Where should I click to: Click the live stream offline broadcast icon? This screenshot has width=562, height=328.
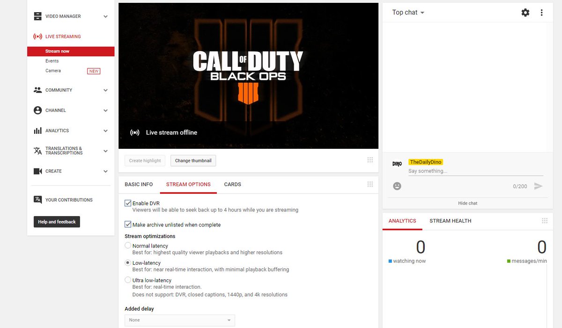coord(135,132)
